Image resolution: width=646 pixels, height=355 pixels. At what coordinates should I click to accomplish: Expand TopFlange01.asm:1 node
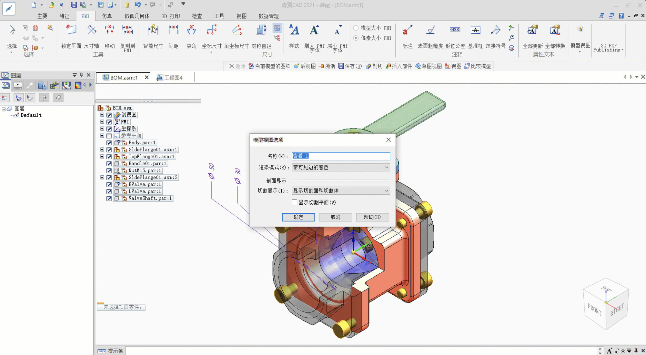(102, 157)
